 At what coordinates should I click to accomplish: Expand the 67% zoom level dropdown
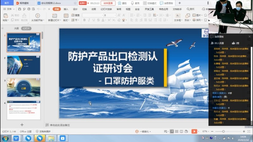[206, 131]
